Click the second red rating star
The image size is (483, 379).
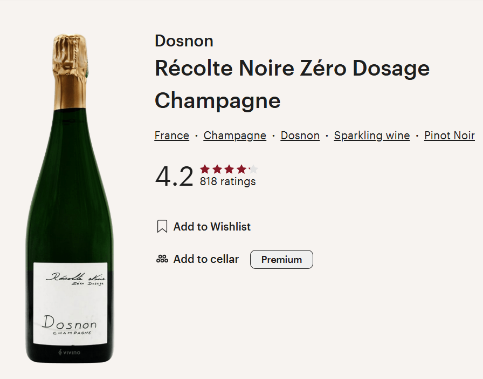click(217, 170)
